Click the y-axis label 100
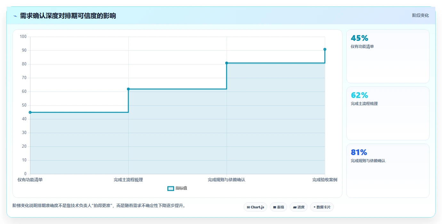 pyautogui.click(x=23, y=37)
